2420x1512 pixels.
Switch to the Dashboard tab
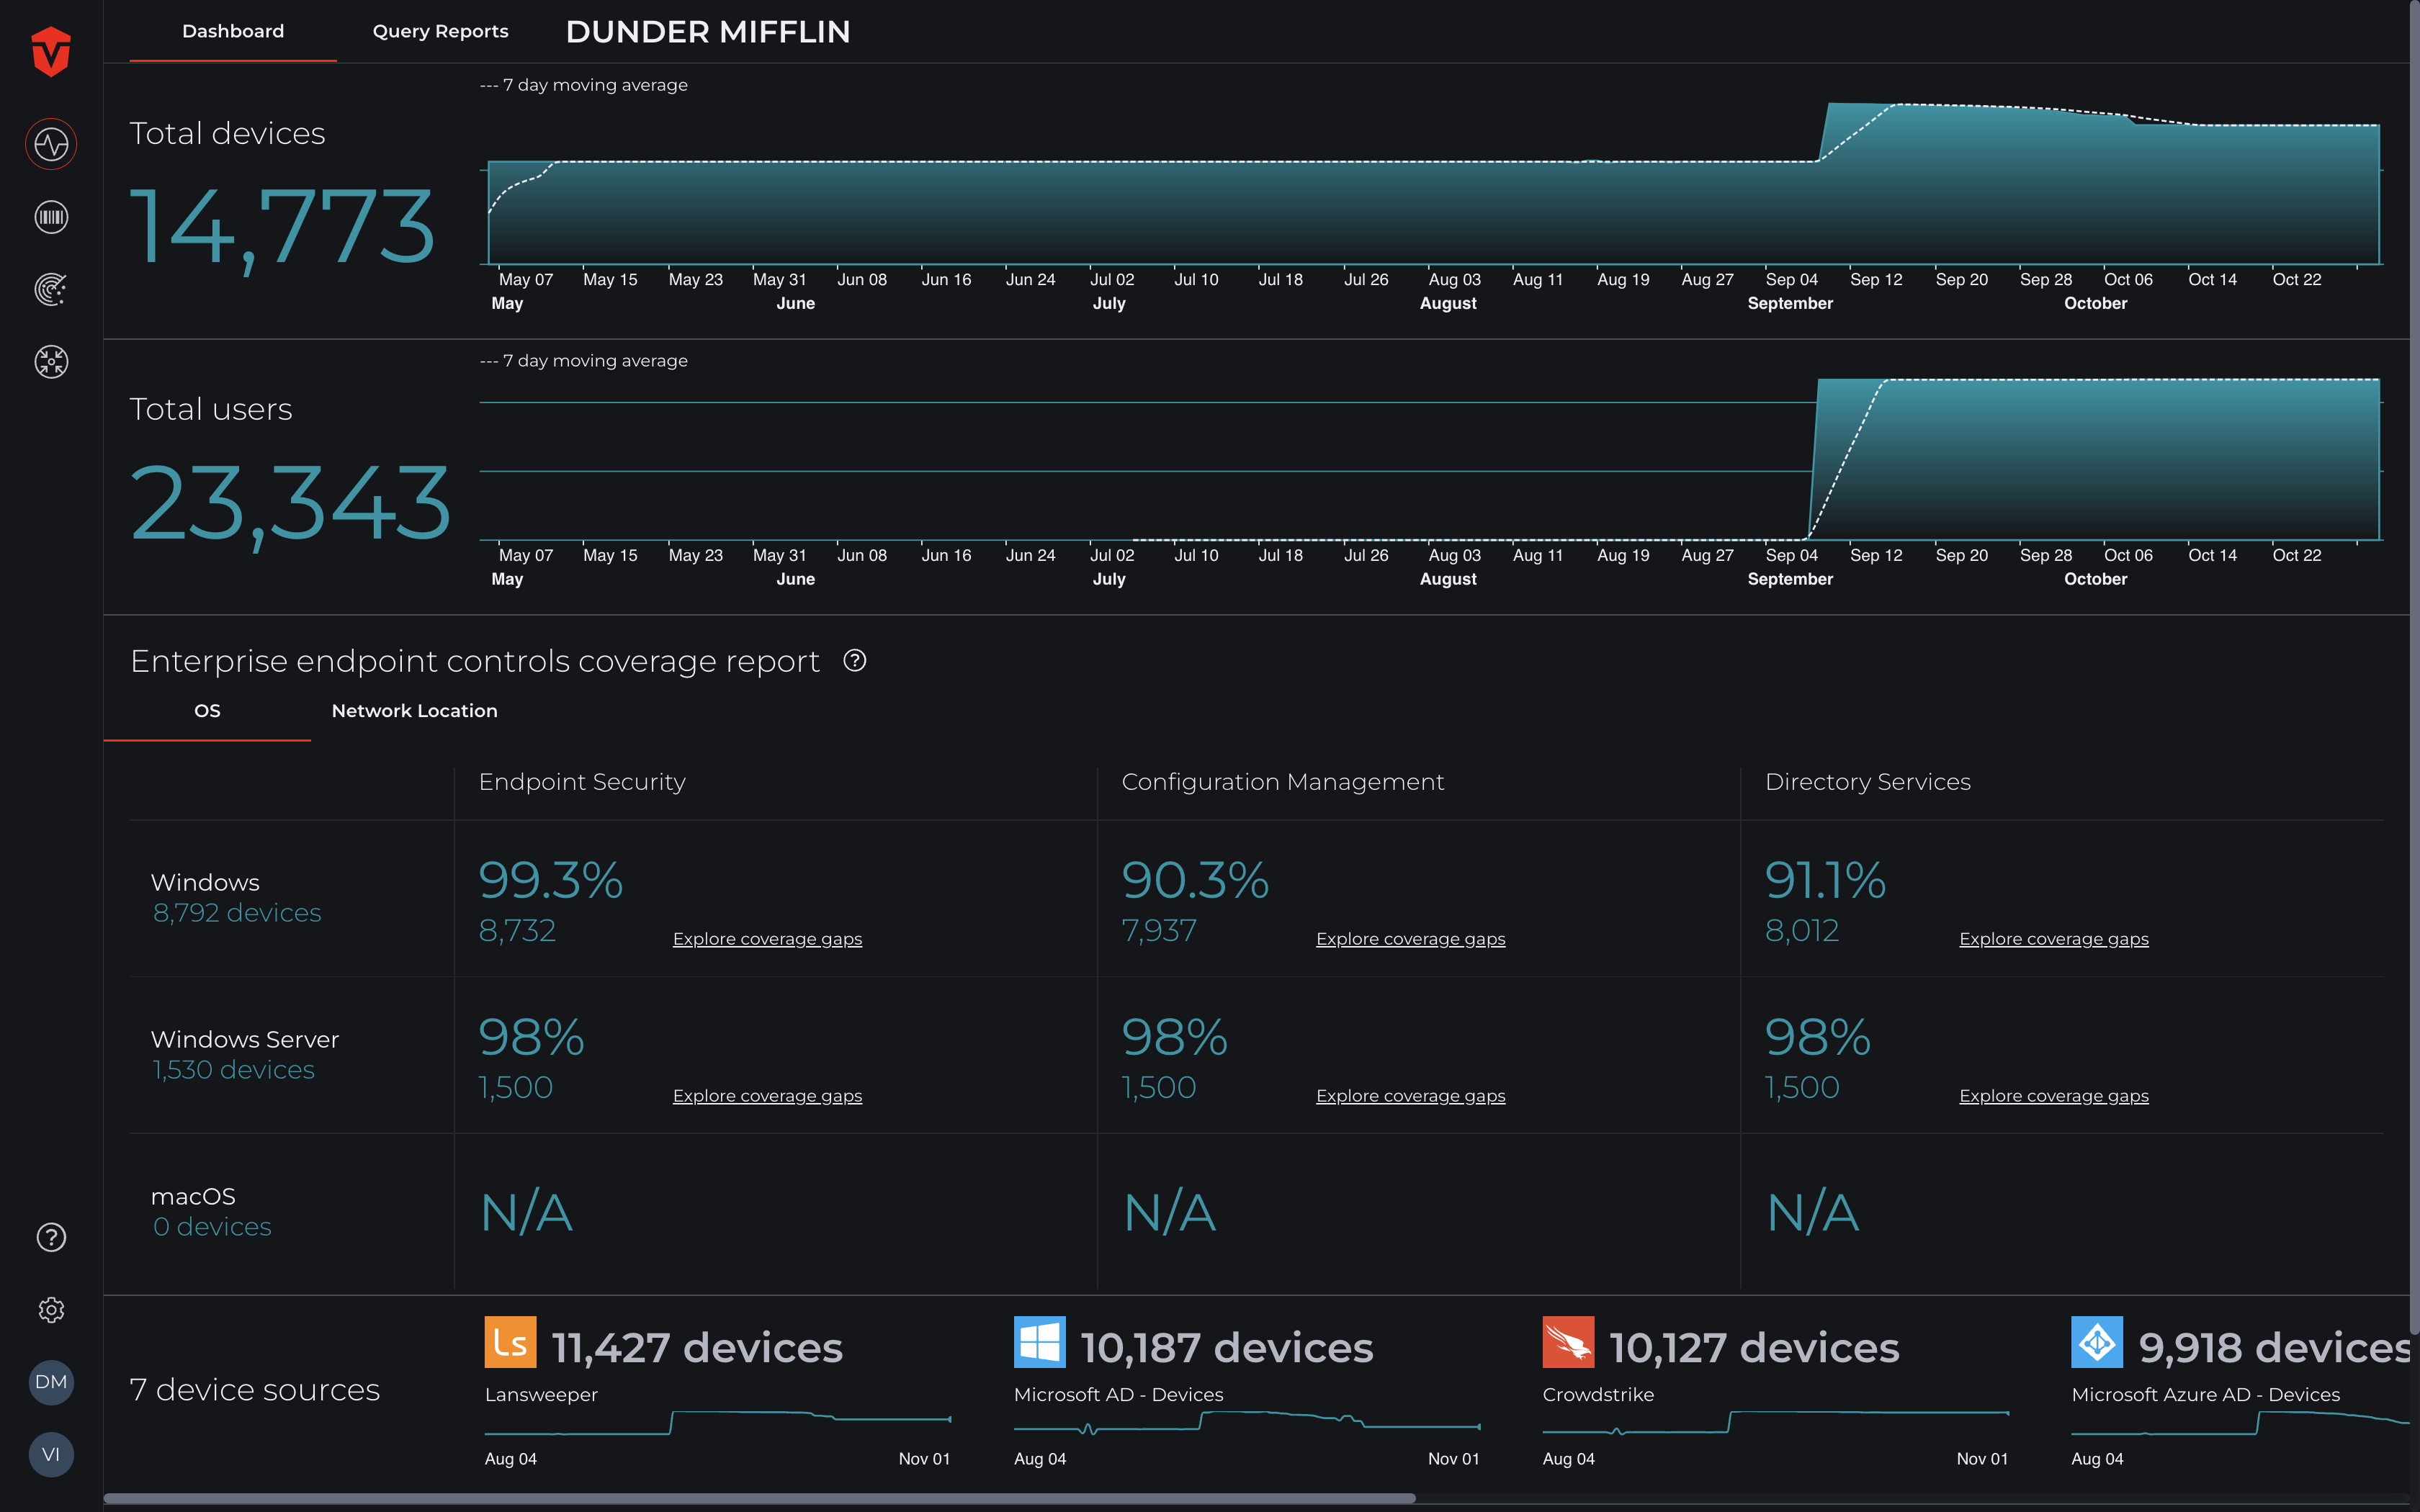[233, 31]
